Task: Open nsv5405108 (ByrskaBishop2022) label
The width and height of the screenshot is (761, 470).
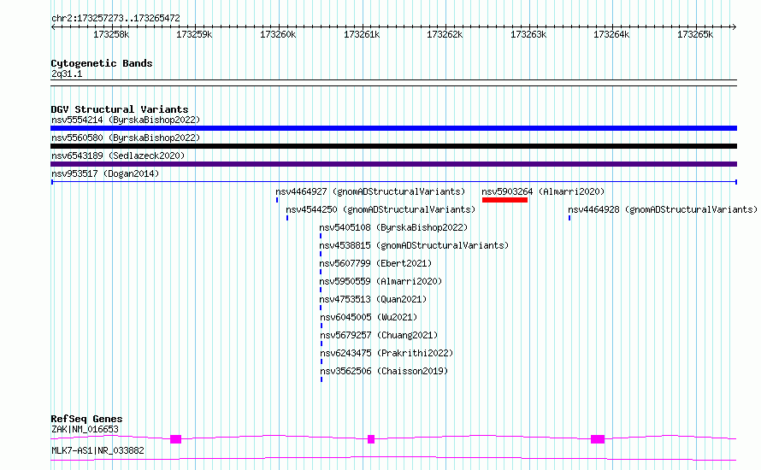Action: [393, 227]
